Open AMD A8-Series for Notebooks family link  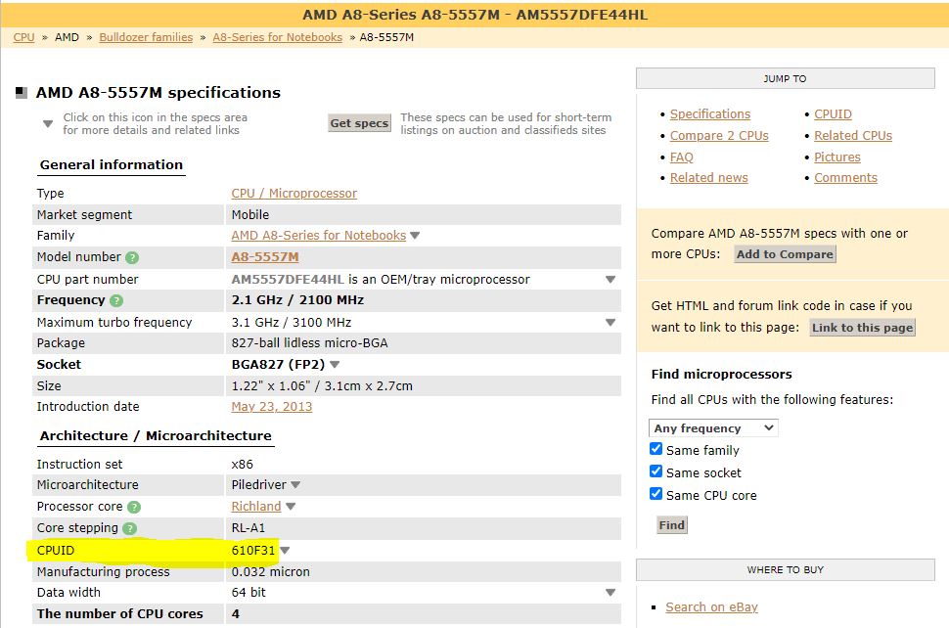[318, 236]
